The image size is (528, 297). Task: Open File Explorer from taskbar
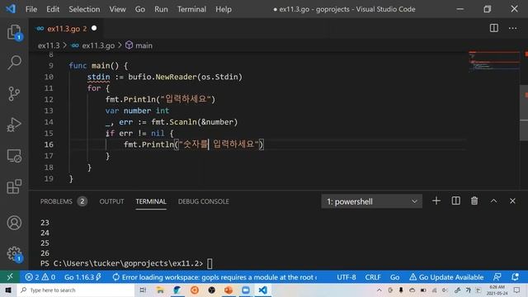point(160,290)
